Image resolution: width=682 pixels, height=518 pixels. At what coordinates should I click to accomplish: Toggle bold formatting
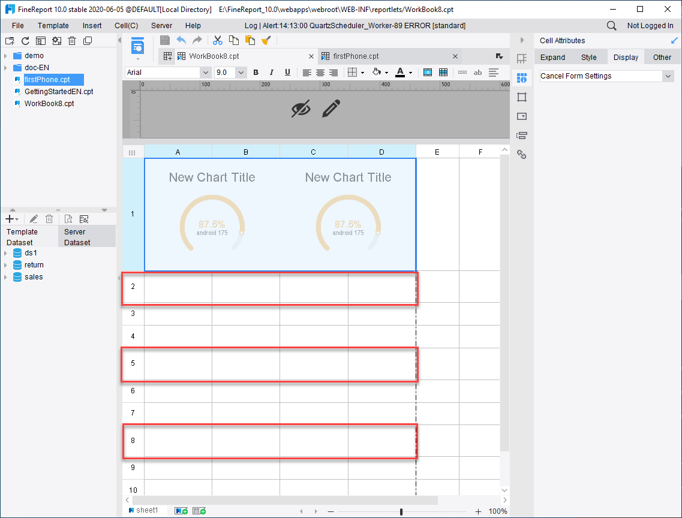click(x=256, y=73)
